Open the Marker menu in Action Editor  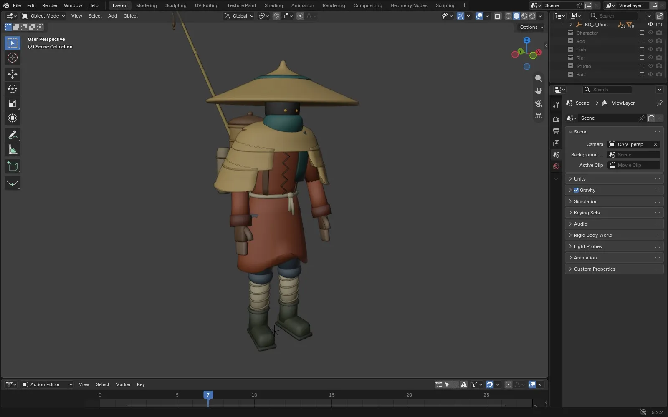(x=123, y=384)
